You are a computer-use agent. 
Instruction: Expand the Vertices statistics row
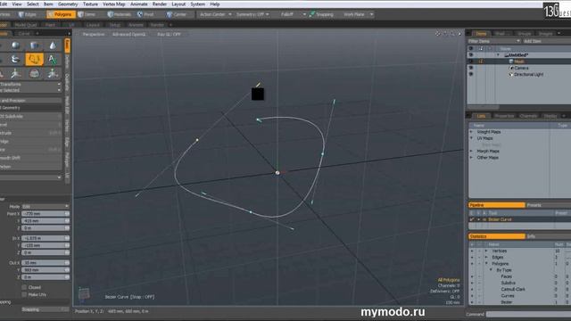click(x=486, y=251)
